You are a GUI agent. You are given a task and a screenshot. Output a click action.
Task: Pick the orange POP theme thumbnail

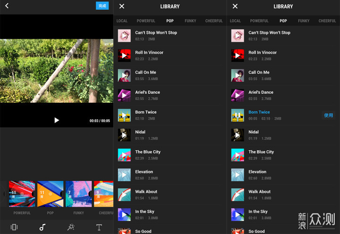[50, 194]
